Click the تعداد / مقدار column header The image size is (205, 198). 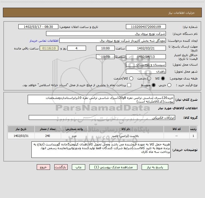pyautogui.click(x=48, y=129)
